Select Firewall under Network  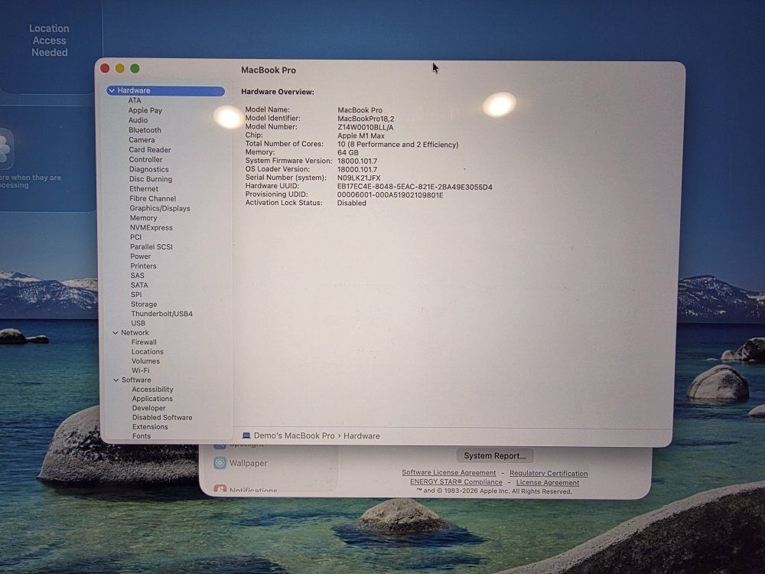(144, 342)
